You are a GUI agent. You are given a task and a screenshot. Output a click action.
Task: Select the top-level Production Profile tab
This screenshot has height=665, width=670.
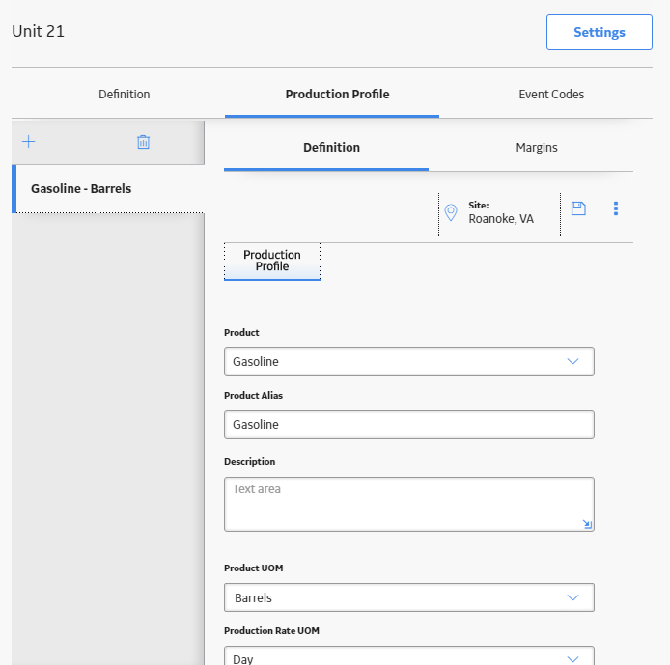[x=337, y=95]
